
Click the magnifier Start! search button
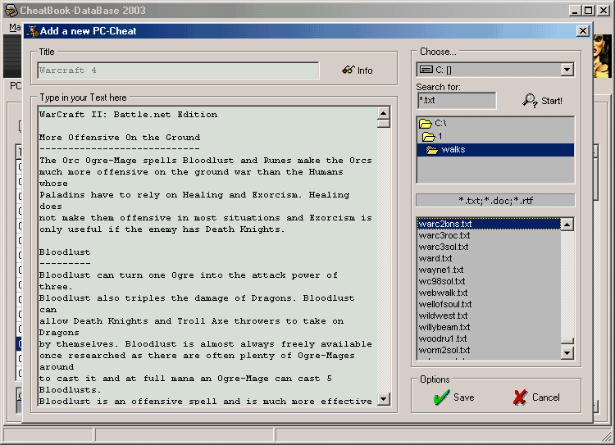[543, 101]
